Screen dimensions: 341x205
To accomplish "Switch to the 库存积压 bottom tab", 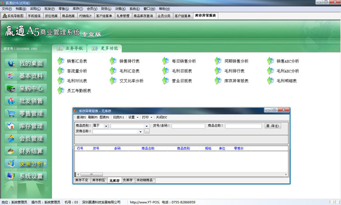I will (99, 180).
